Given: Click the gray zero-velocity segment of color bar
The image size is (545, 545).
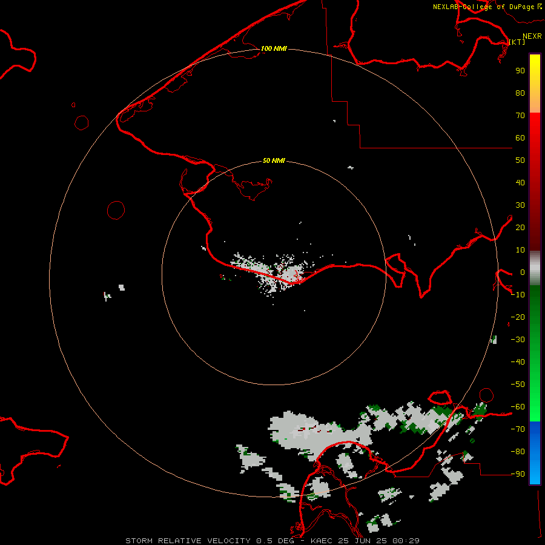Looking at the screenshot, I should (535, 268).
